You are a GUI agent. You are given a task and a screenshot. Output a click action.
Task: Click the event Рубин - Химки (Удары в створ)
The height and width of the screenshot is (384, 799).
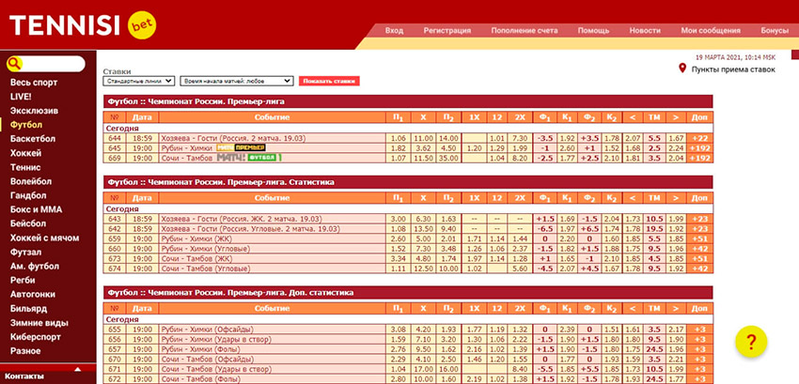216,339
